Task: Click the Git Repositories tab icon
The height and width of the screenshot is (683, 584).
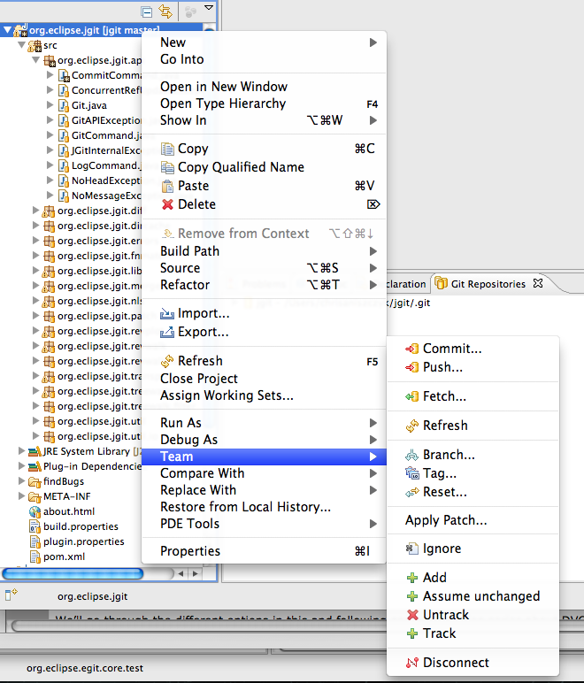Action: pyautogui.click(x=442, y=284)
